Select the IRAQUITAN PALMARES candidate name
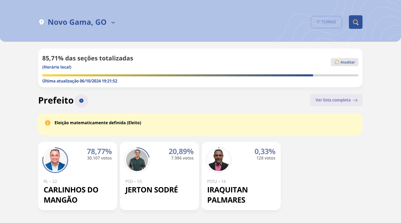The height and width of the screenshot is (223, 401). click(x=227, y=195)
